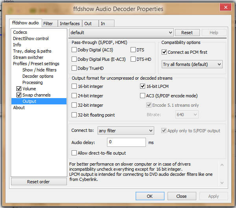Click the Reset button

[187, 33]
